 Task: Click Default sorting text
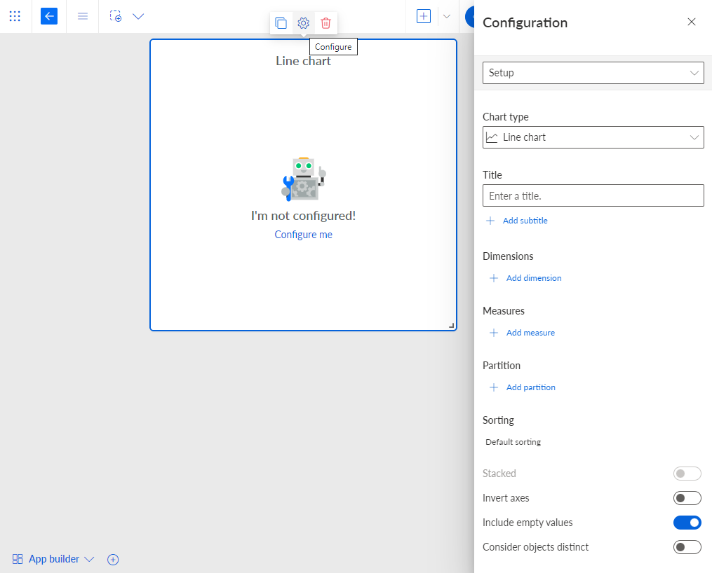click(x=513, y=442)
